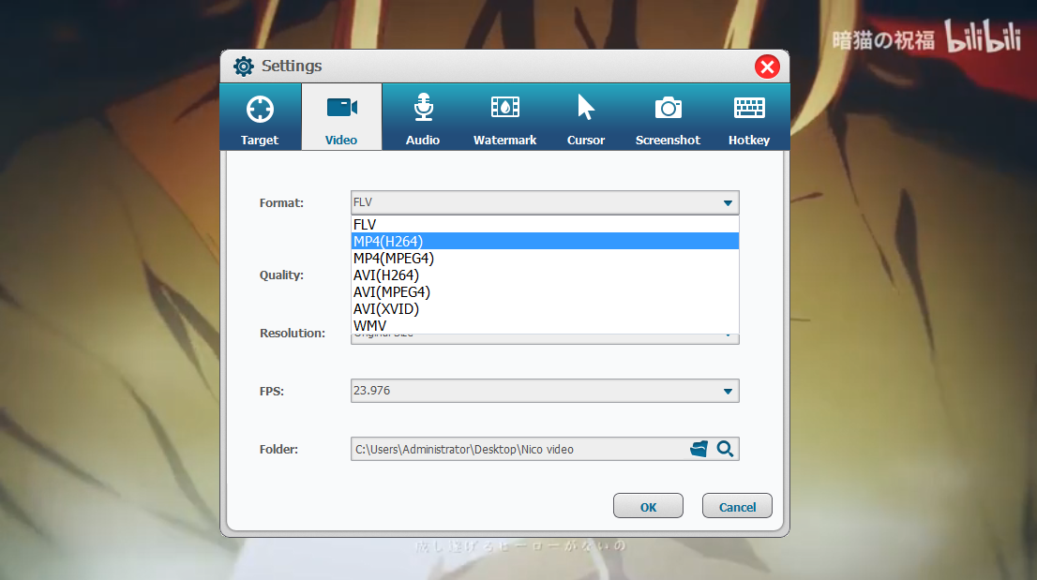Viewport: 1037px width, 580px height.
Task: Confirm settings with OK button
Action: click(x=648, y=505)
